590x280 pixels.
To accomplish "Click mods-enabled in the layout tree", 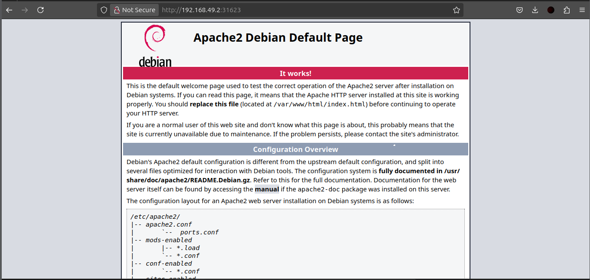I will coord(169,240).
